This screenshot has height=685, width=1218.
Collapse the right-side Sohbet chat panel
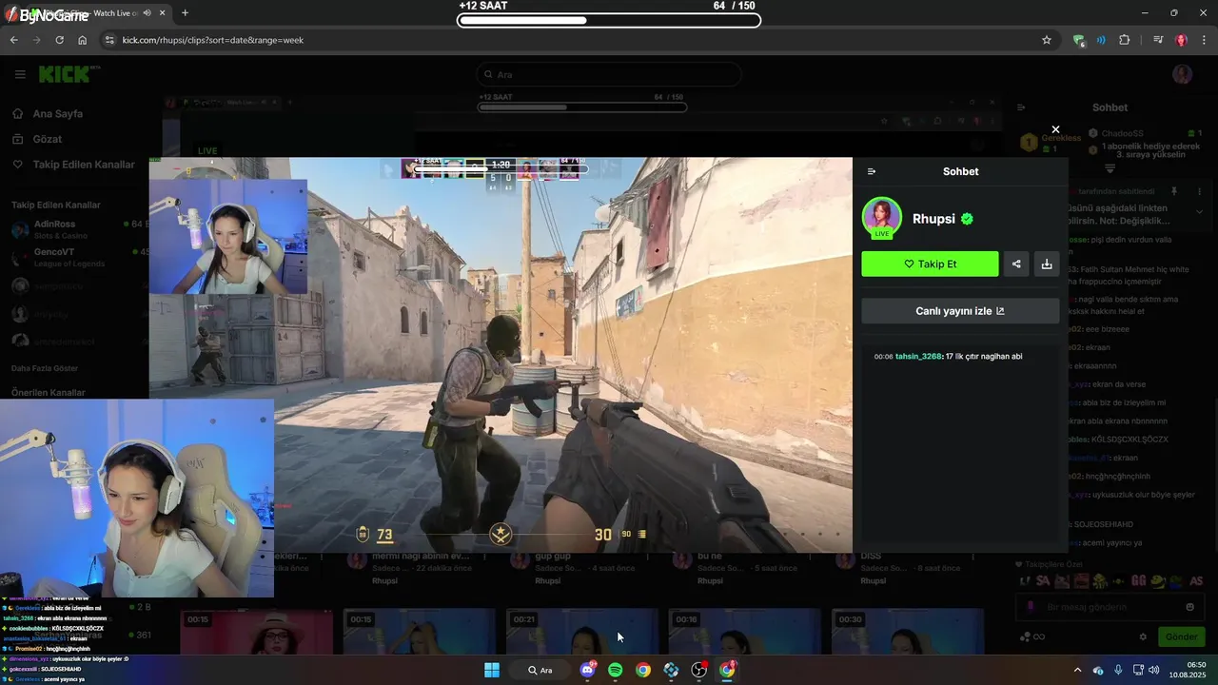[x=1020, y=108]
